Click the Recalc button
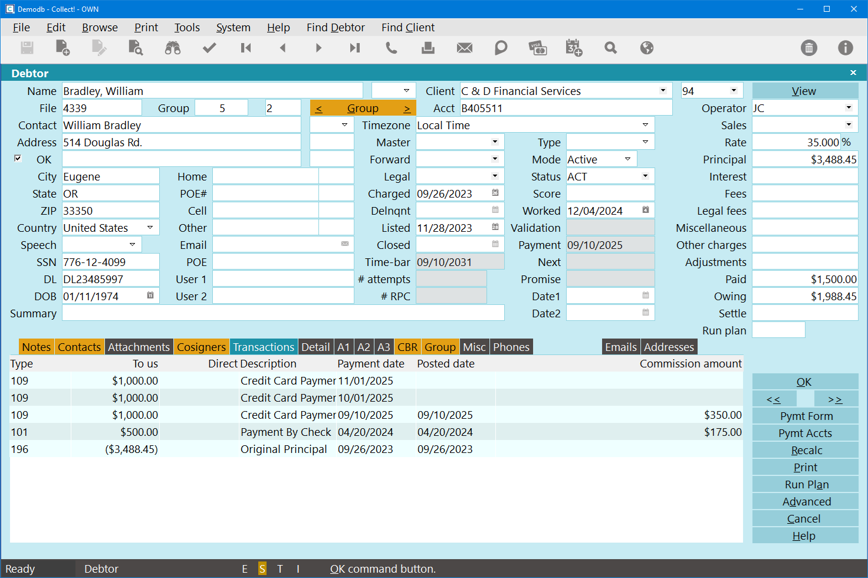 [x=805, y=451]
